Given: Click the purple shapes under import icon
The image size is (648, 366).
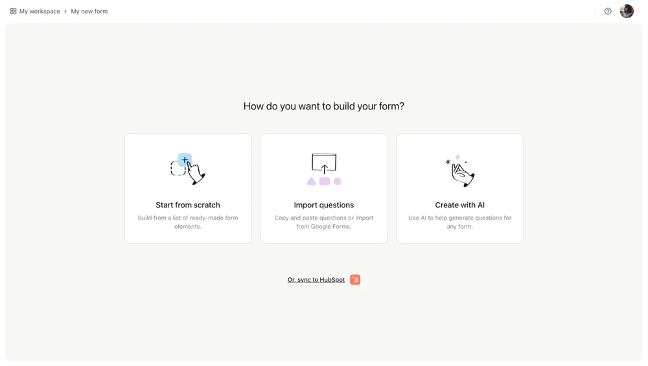Looking at the screenshot, I should click(324, 181).
